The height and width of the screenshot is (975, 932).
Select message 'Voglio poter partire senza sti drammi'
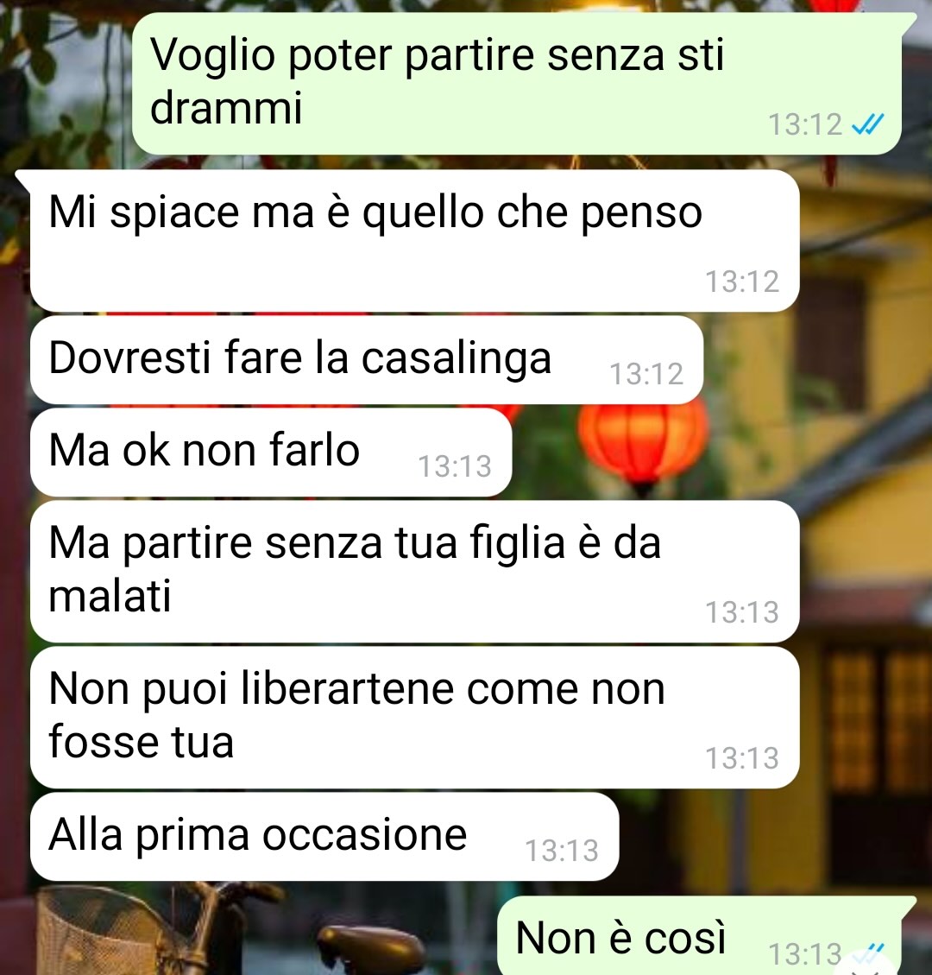click(x=516, y=83)
